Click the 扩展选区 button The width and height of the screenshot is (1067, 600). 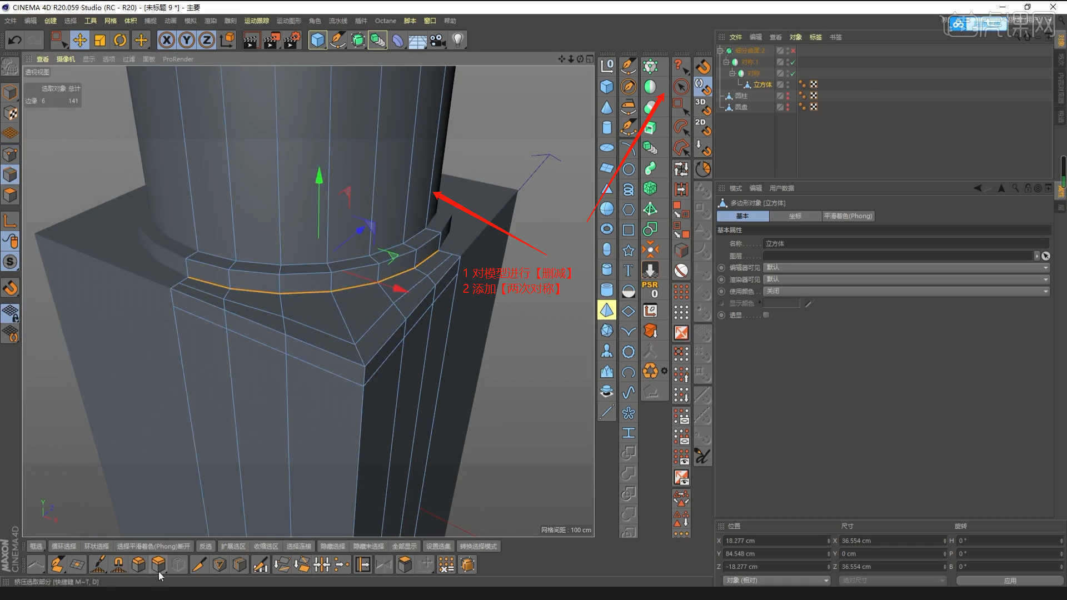[233, 546]
